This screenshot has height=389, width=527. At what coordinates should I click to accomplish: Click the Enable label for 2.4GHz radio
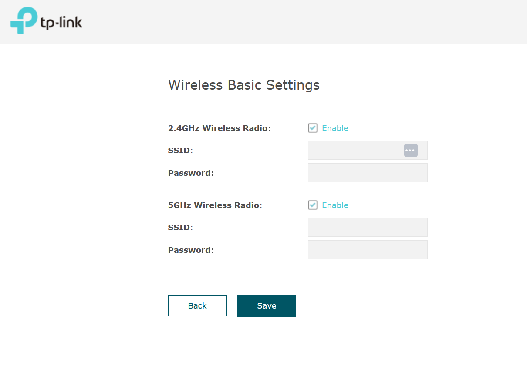[x=335, y=128]
